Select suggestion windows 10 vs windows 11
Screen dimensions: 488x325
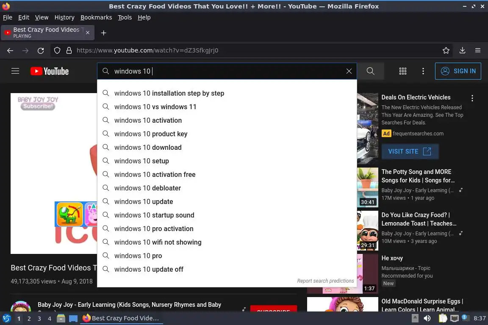coord(227,107)
